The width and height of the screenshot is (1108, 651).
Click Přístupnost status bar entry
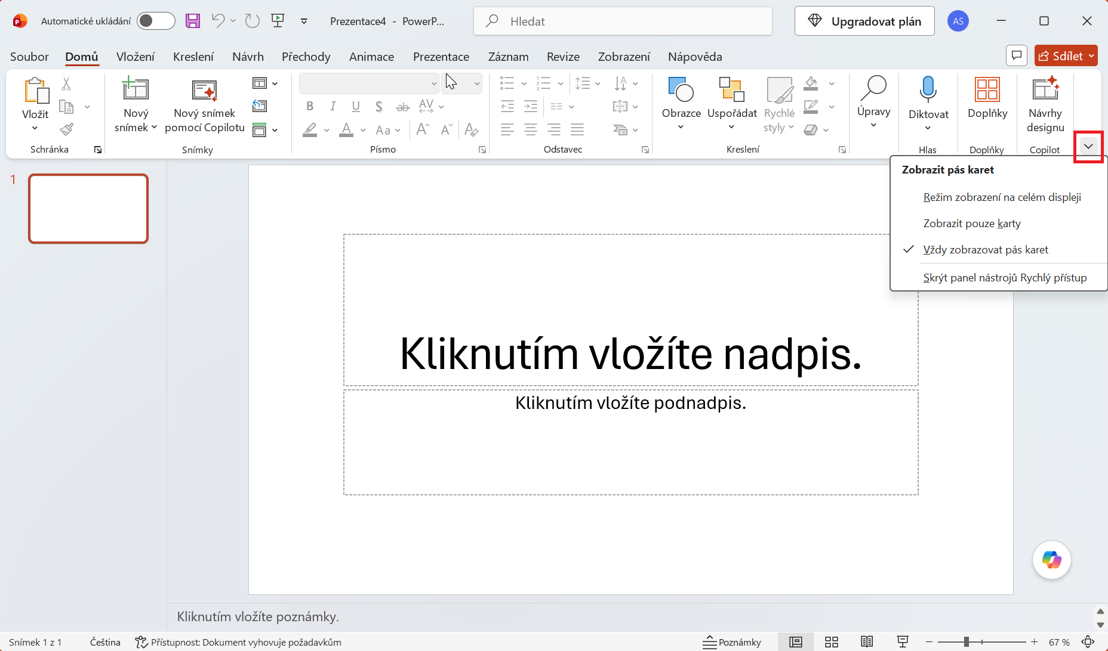click(x=238, y=642)
